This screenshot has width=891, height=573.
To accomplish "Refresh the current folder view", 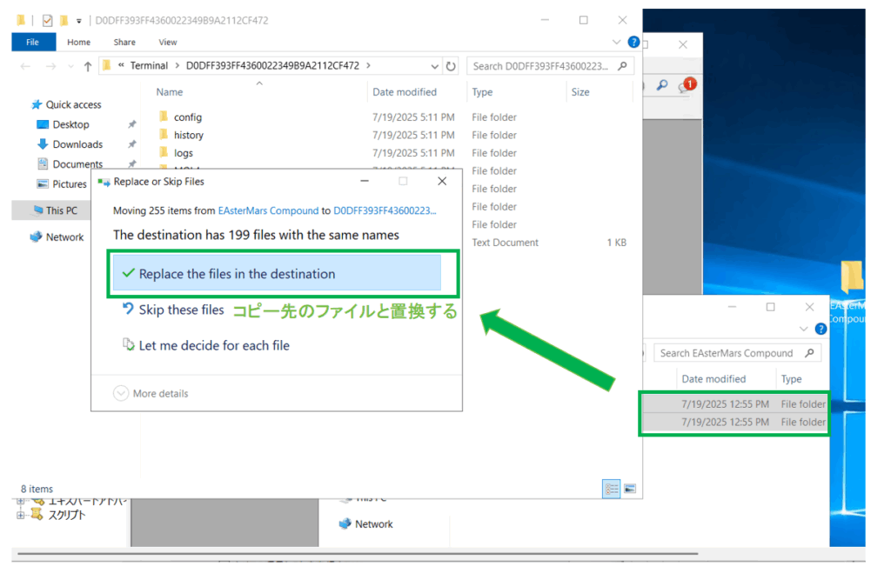I will tap(451, 66).
